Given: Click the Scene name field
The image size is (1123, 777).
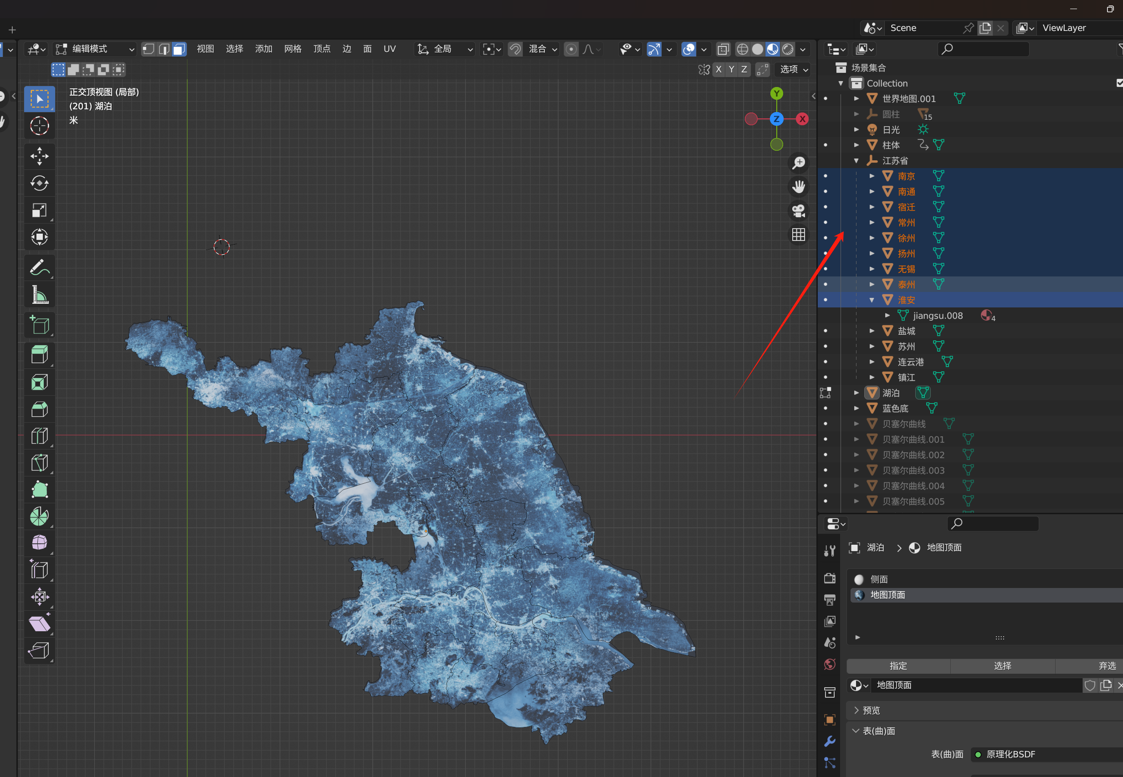Looking at the screenshot, I should tap(923, 28).
